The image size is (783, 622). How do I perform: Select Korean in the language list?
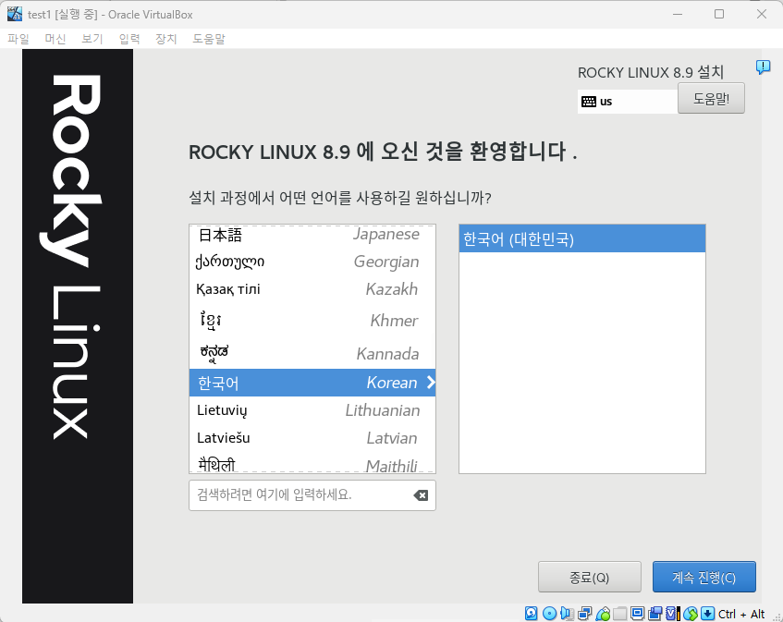tap(312, 383)
